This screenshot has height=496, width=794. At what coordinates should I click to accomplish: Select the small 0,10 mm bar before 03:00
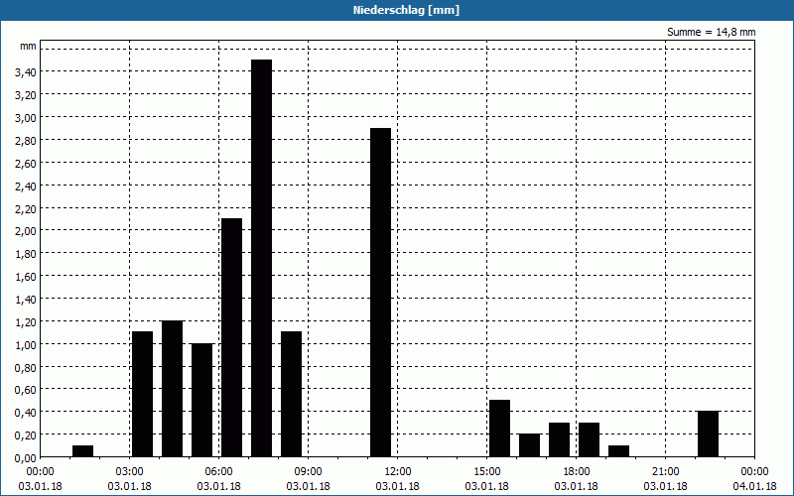click(x=82, y=451)
